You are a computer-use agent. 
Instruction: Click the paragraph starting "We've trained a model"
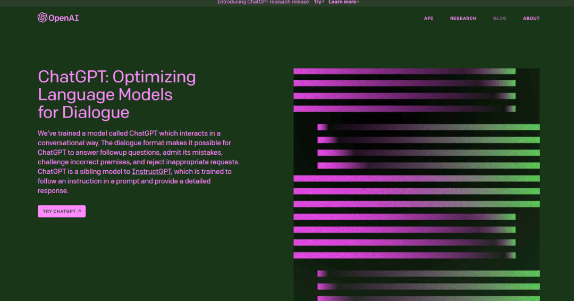pyautogui.click(x=139, y=162)
